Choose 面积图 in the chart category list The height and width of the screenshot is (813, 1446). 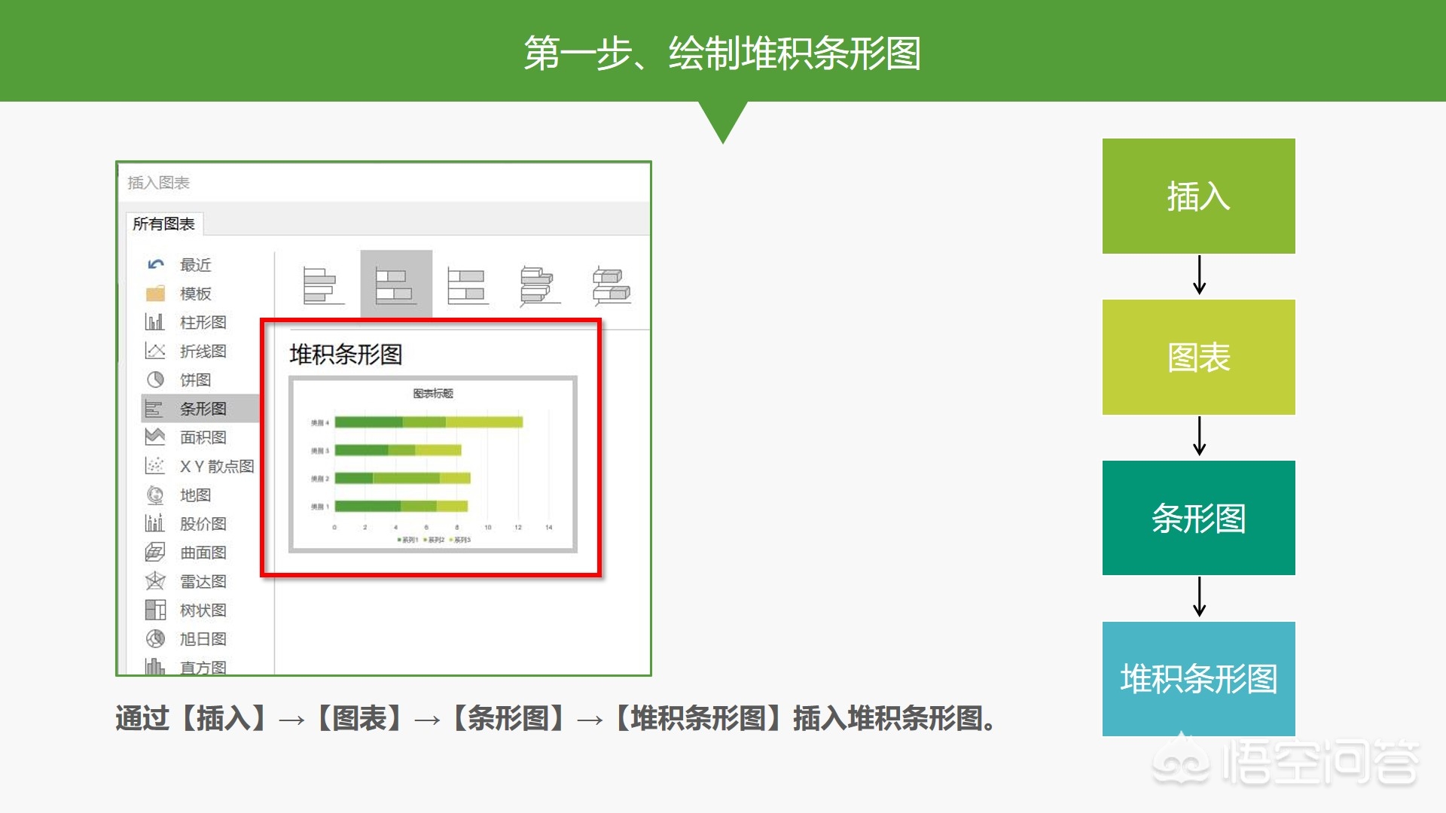coord(203,437)
